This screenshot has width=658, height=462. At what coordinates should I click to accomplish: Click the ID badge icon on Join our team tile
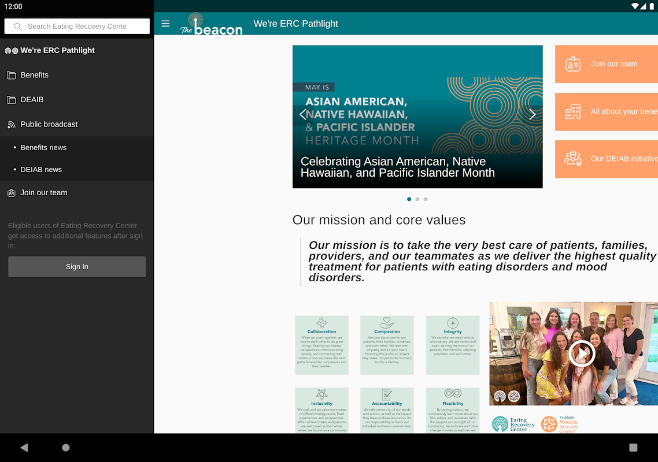pos(573,64)
